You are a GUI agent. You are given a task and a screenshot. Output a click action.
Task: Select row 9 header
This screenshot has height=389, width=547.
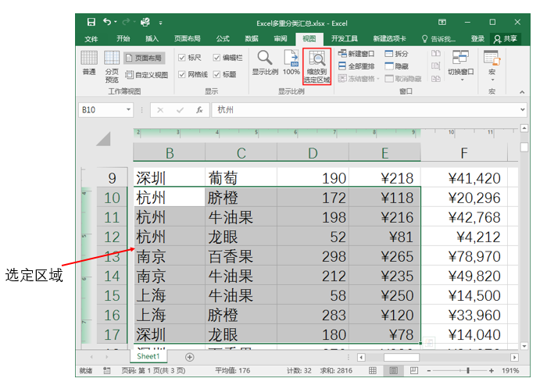point(112,178)
